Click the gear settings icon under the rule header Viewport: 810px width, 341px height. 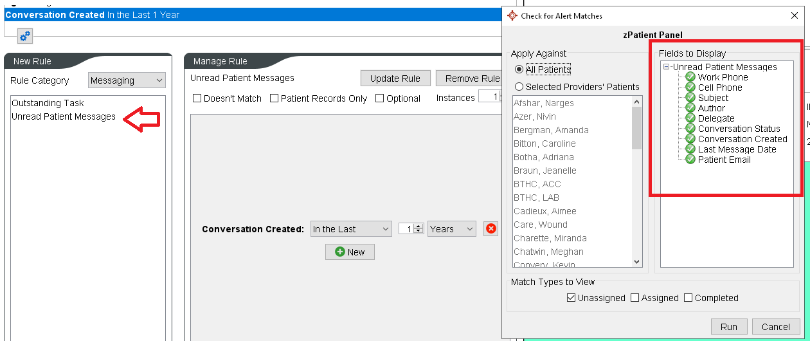(25, 36)
